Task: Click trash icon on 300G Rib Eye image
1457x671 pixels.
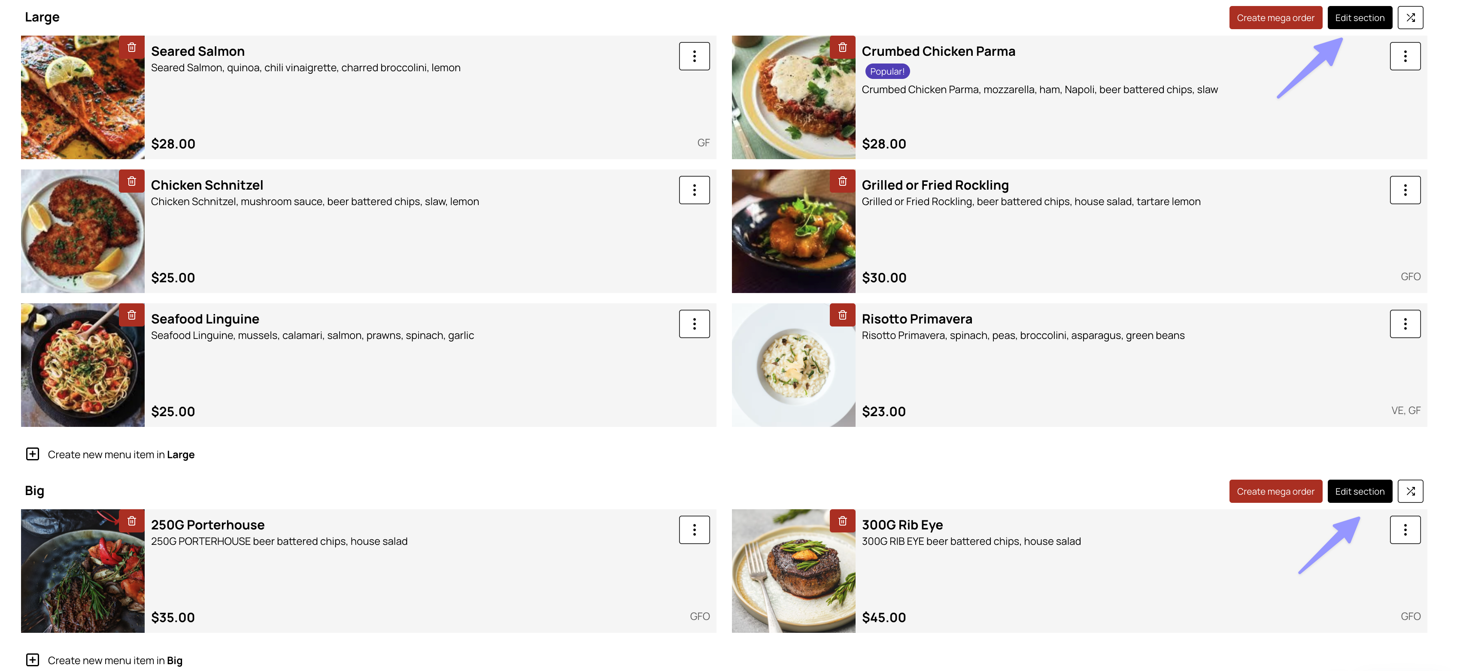Action: tap(842, 521)
